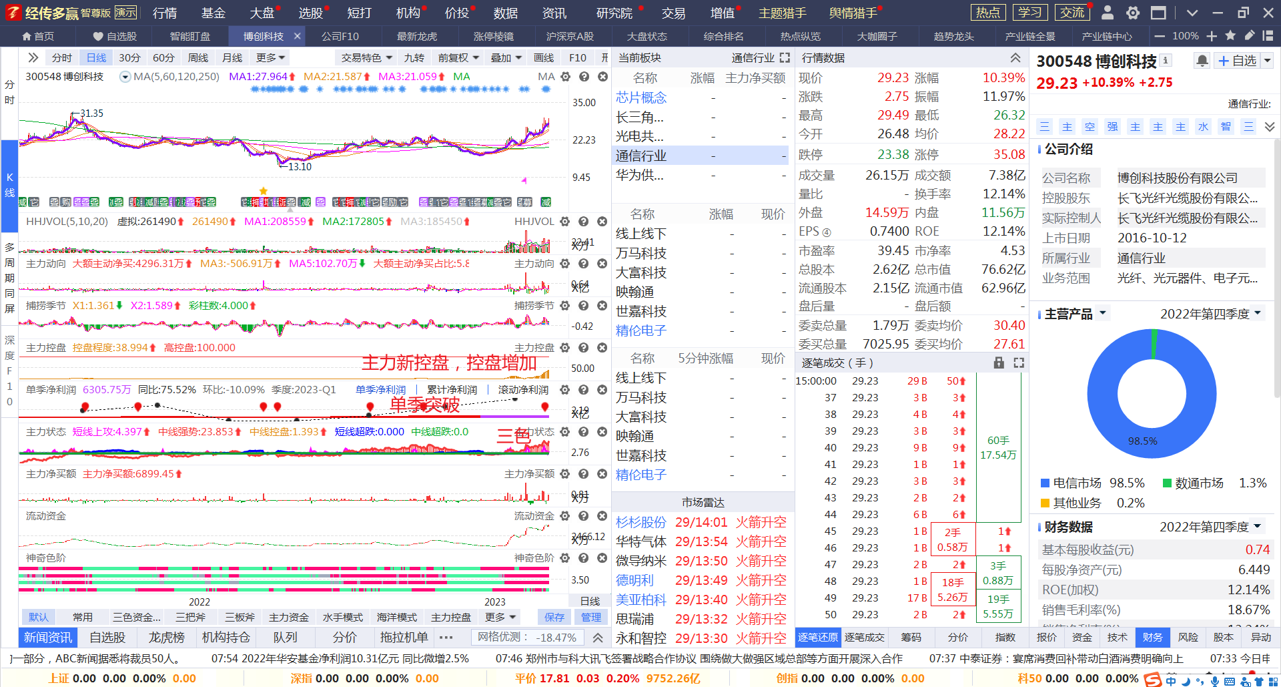Select 滚动净利润 view
Image resolution: width=1281 pixels, height=687 pixels.
(x=523, y=390)
